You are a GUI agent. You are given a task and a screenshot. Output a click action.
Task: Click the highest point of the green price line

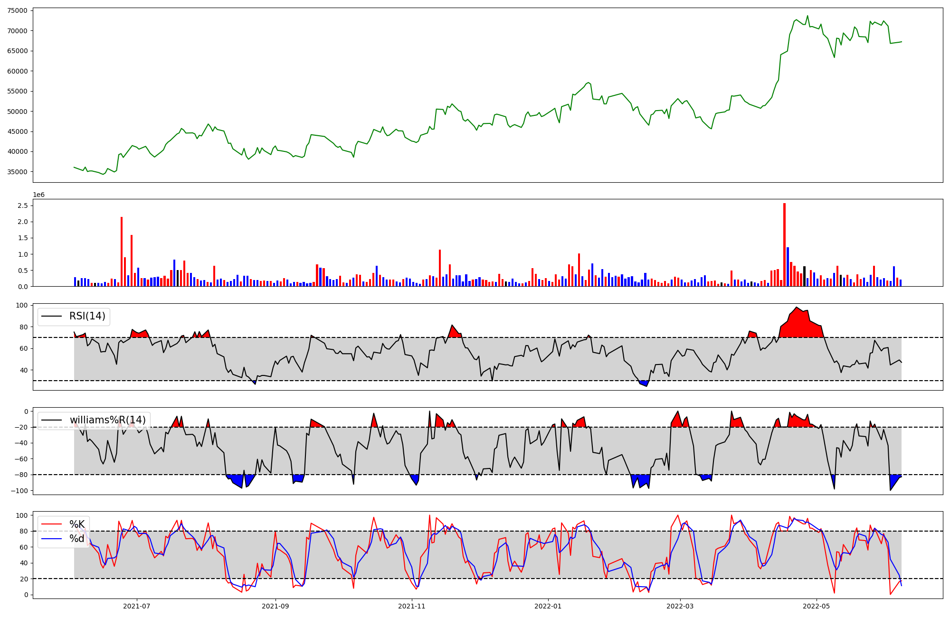[x=807, y=16]
